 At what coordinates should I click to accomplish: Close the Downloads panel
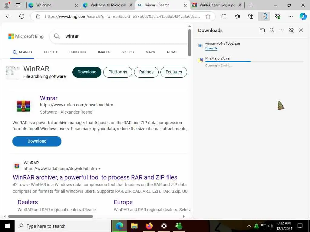click(301, 30)
